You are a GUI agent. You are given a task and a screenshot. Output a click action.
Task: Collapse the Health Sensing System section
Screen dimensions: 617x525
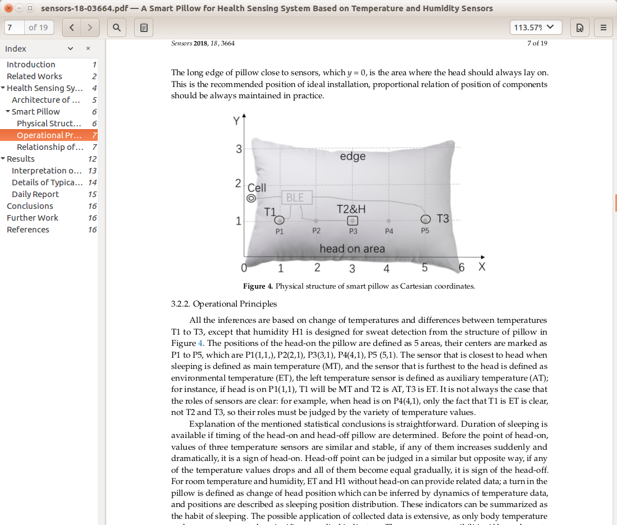[x=3, y=88]
